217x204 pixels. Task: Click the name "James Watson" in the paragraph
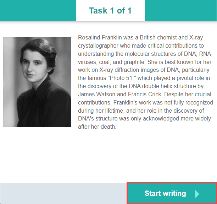pyautogui.click(x=95, y=94)
